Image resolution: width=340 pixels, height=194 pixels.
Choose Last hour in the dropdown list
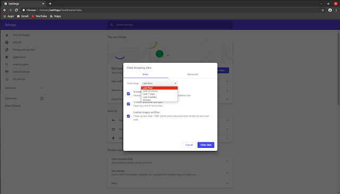point(159,88)
